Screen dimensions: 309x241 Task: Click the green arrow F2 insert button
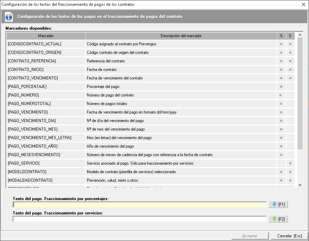pos(278,219)
